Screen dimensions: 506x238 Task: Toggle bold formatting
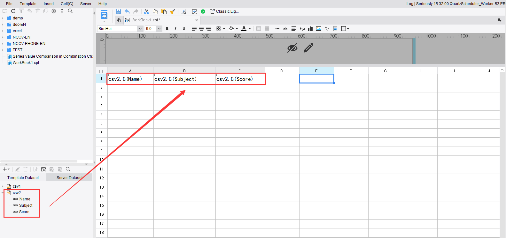(167, 29)
